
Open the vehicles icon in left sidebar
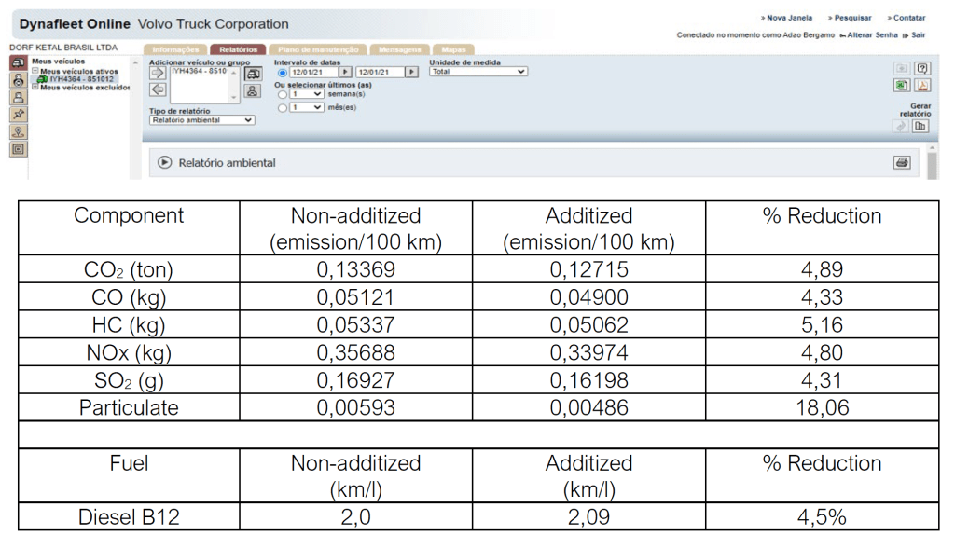pyautogui.click(x=18, y=63)
